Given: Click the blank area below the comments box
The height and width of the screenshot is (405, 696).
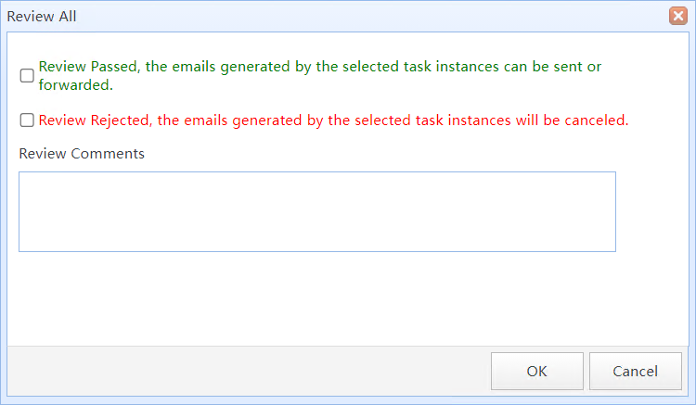Looking at the screenshot, I should click(317, 298).
